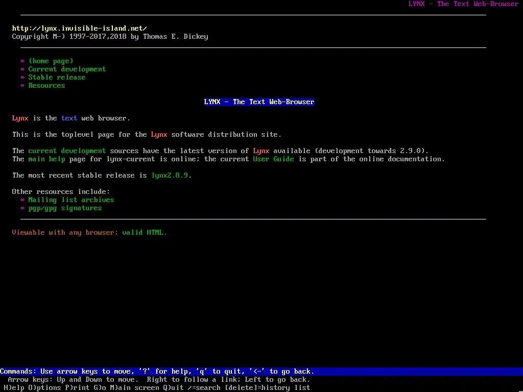Select G)o in the bottom command menu

click(x=100, y=388)
